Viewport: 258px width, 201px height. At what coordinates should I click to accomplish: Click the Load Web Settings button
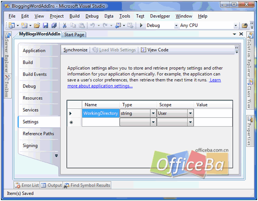coord(114,50)
